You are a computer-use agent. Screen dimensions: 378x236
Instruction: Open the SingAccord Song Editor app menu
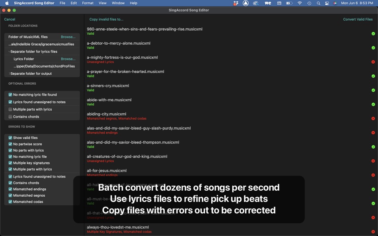tap(34, 3)
